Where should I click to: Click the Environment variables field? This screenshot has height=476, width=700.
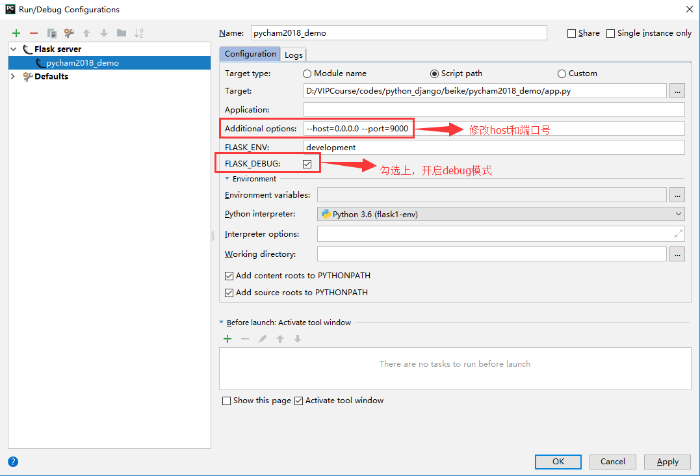(491, 195)
